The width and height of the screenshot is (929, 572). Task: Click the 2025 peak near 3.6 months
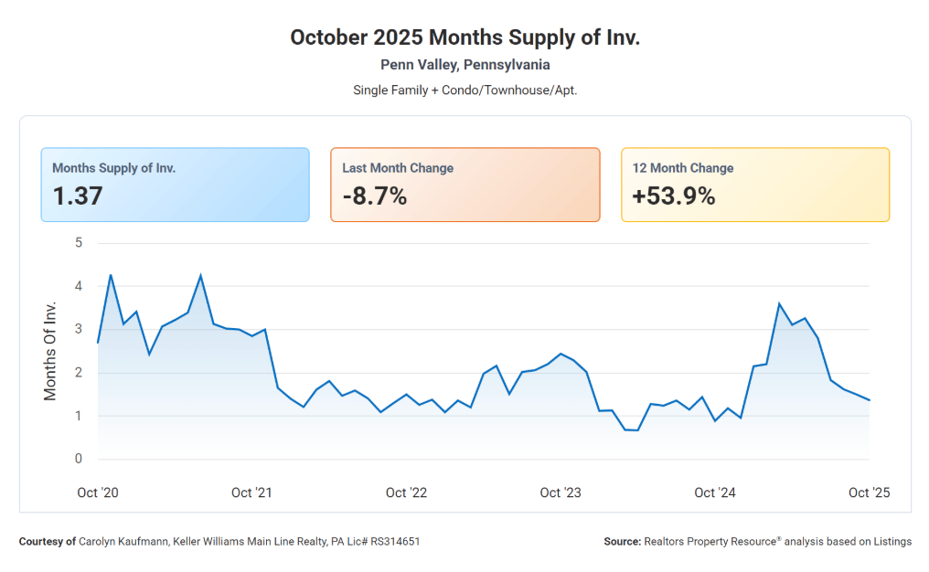click(779, 303)
